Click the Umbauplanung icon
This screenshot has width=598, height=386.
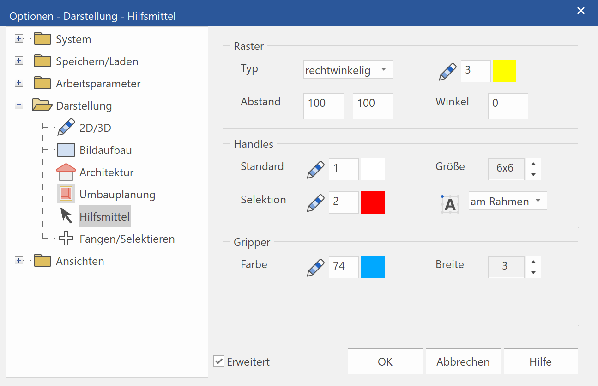point(66,194)
